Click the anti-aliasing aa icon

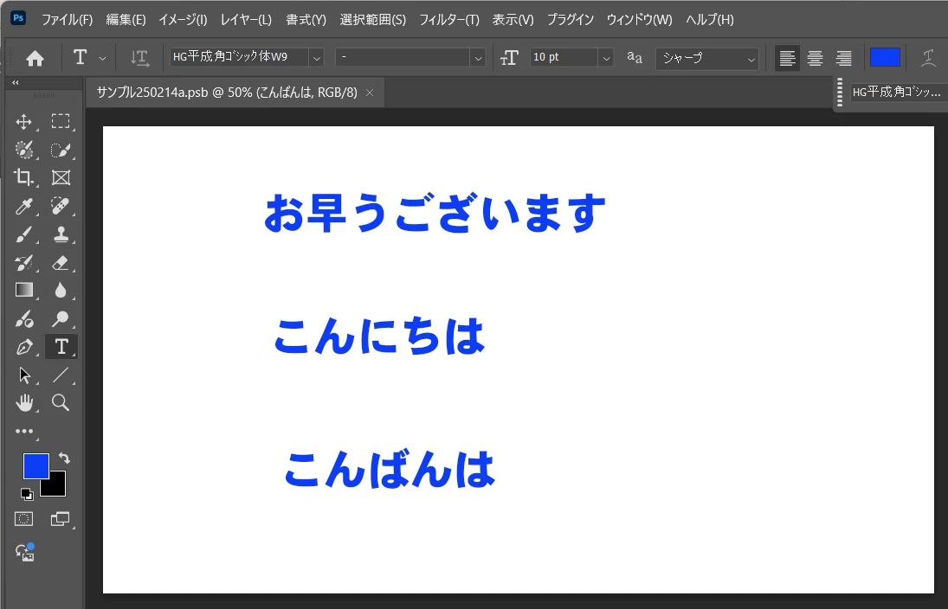click(635, 57)
